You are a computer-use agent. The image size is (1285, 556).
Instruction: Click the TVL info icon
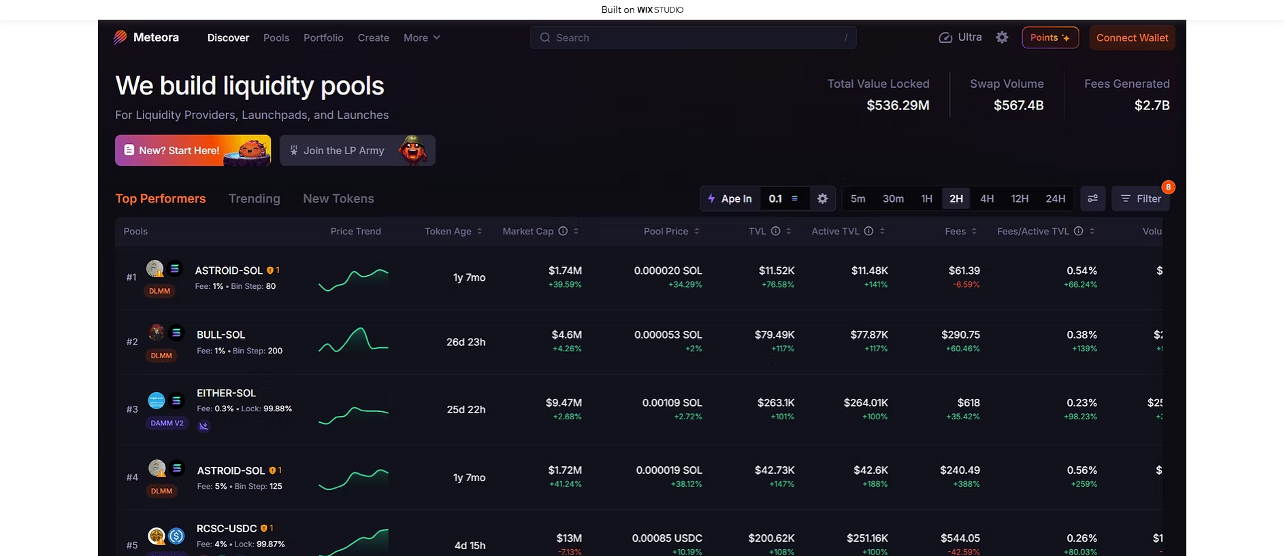pos(775,231)
